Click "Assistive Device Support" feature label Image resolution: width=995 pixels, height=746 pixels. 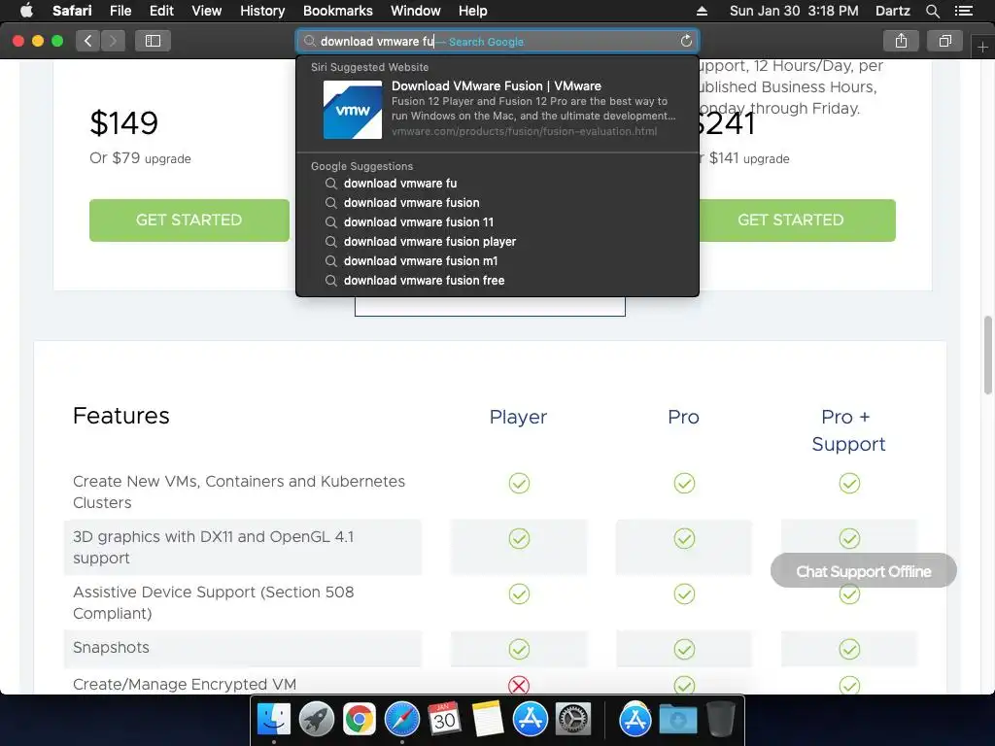tap(213, 602)
